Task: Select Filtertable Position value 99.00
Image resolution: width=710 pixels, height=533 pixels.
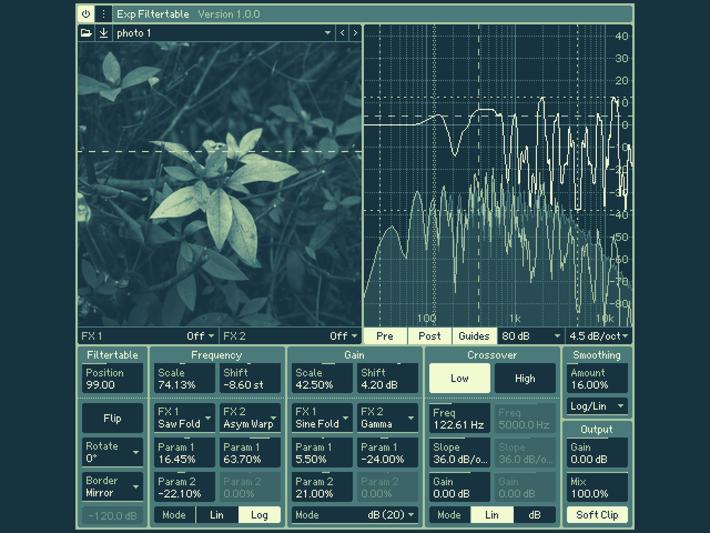Action: (x=112, y=378)
